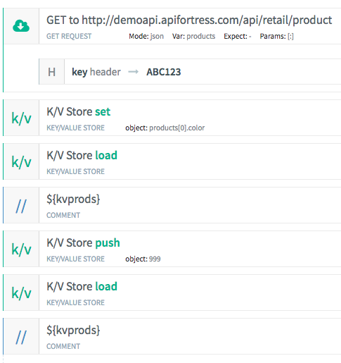Click the object: products[0].color value
The height and width of the screenshot is (363, 341).
coord(165,128)
